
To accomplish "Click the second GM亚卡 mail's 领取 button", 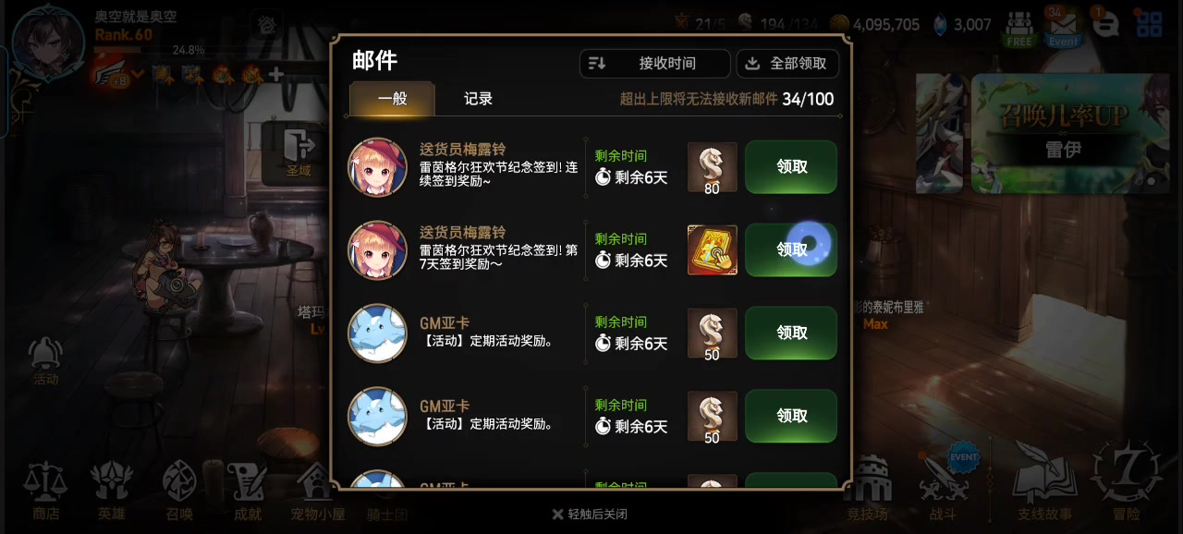I will click(x=791, y=417).
